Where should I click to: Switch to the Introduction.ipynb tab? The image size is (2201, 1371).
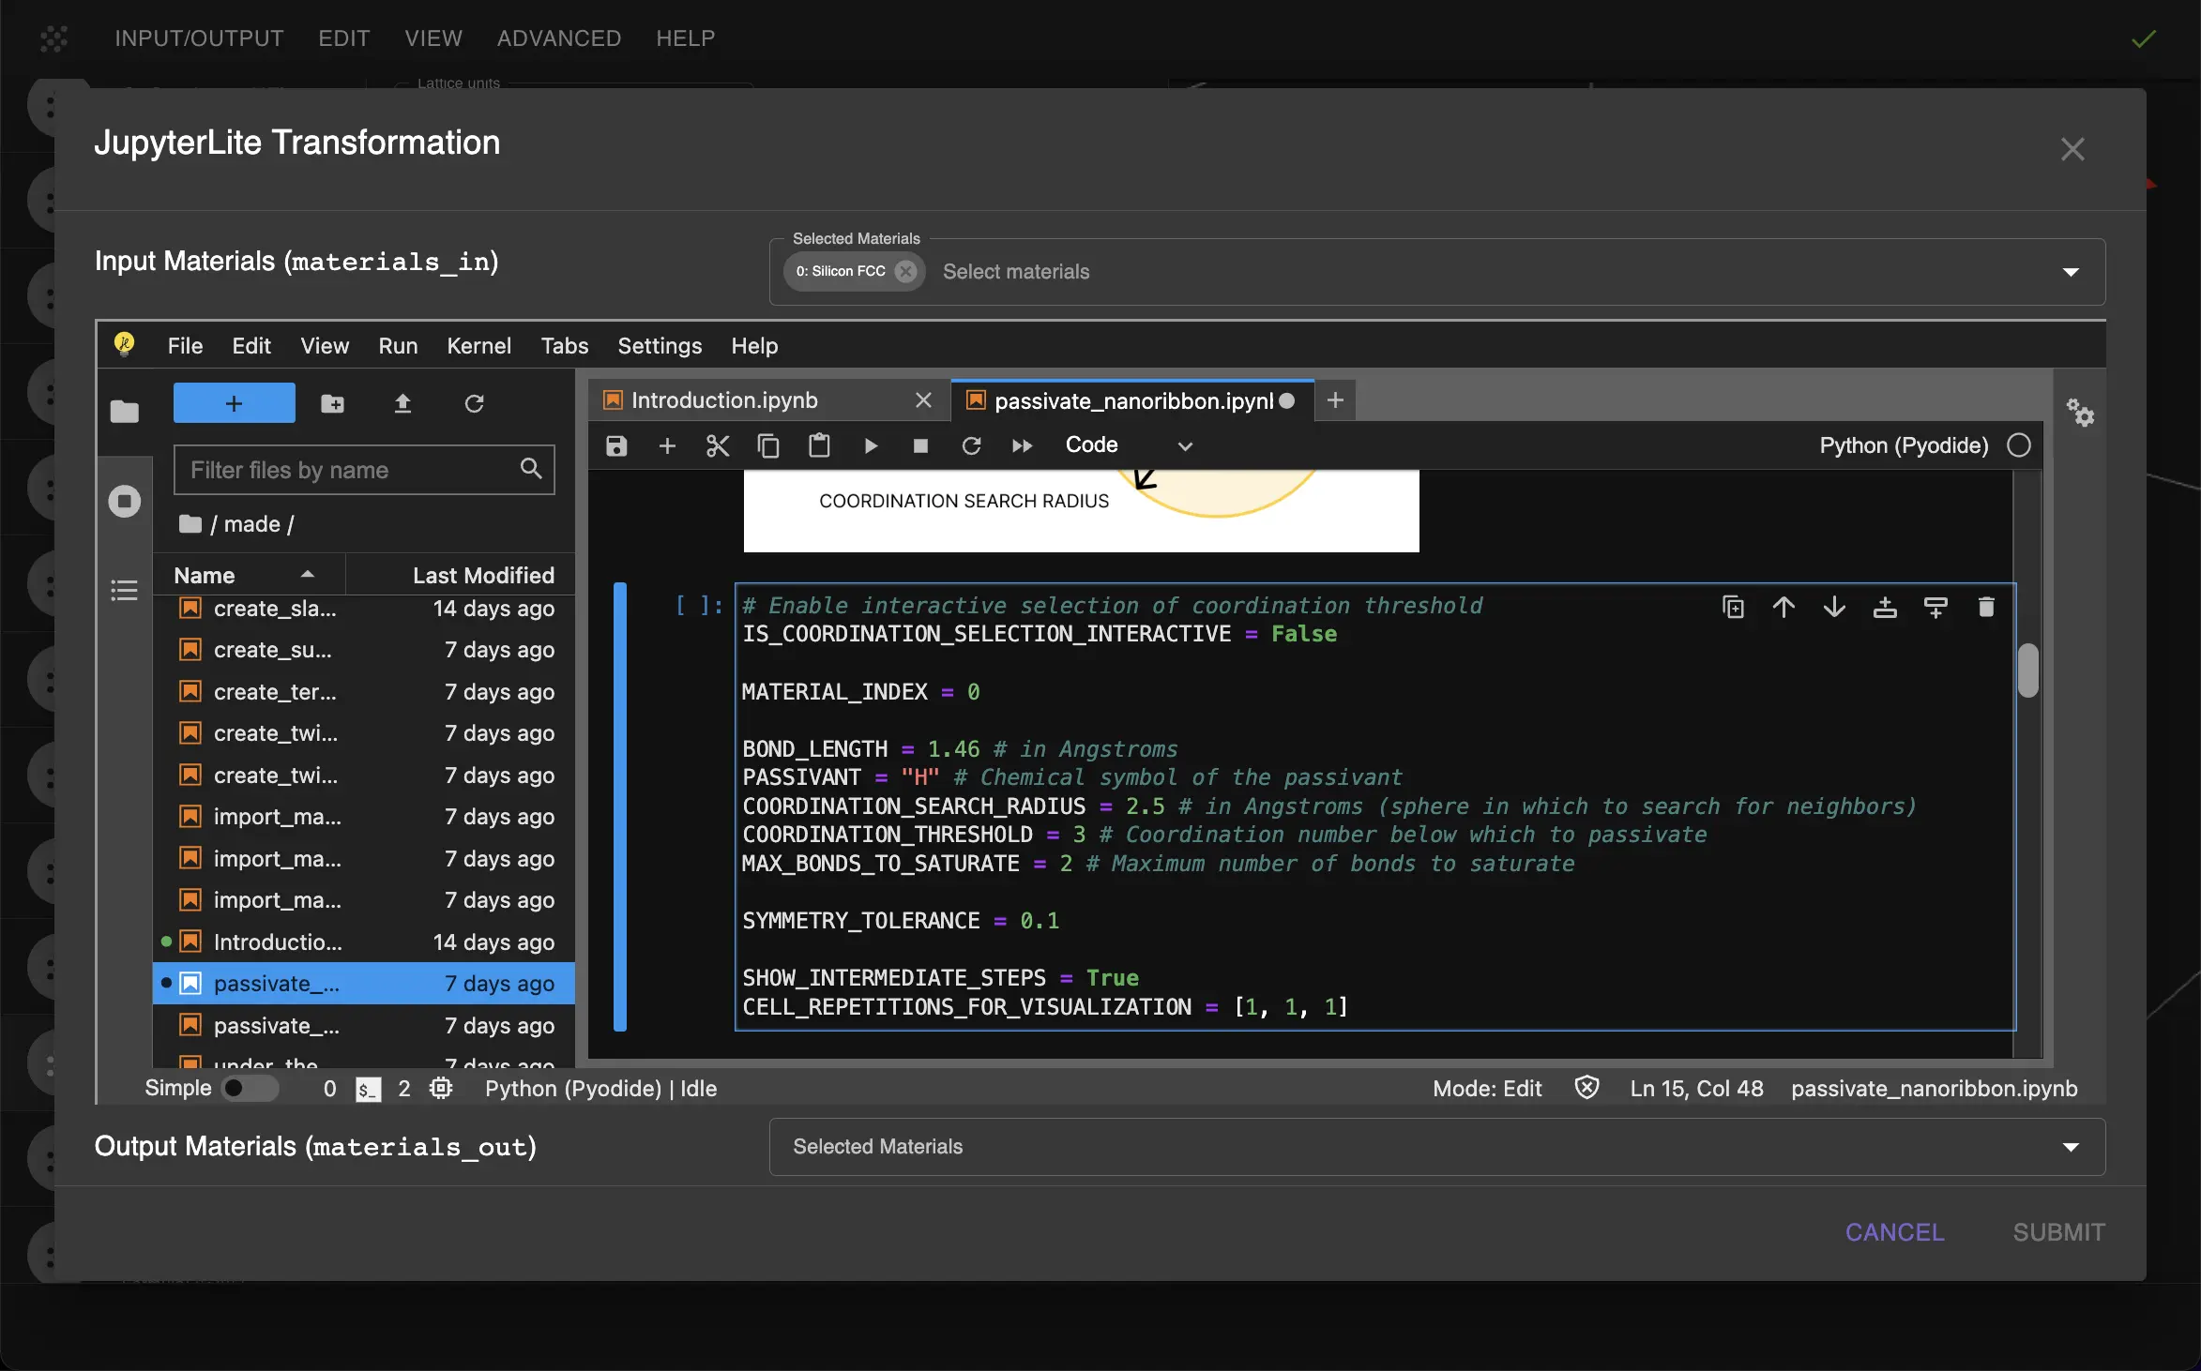pyautogui.click(x=724, y=400)
